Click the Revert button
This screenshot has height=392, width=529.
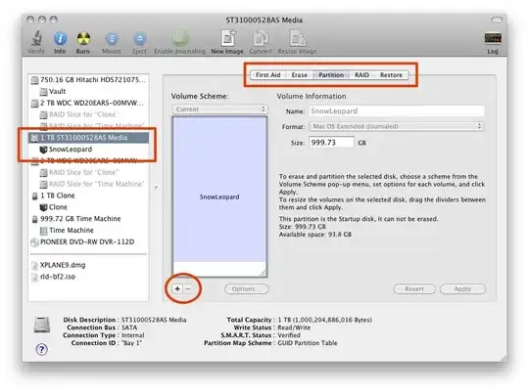414,289
